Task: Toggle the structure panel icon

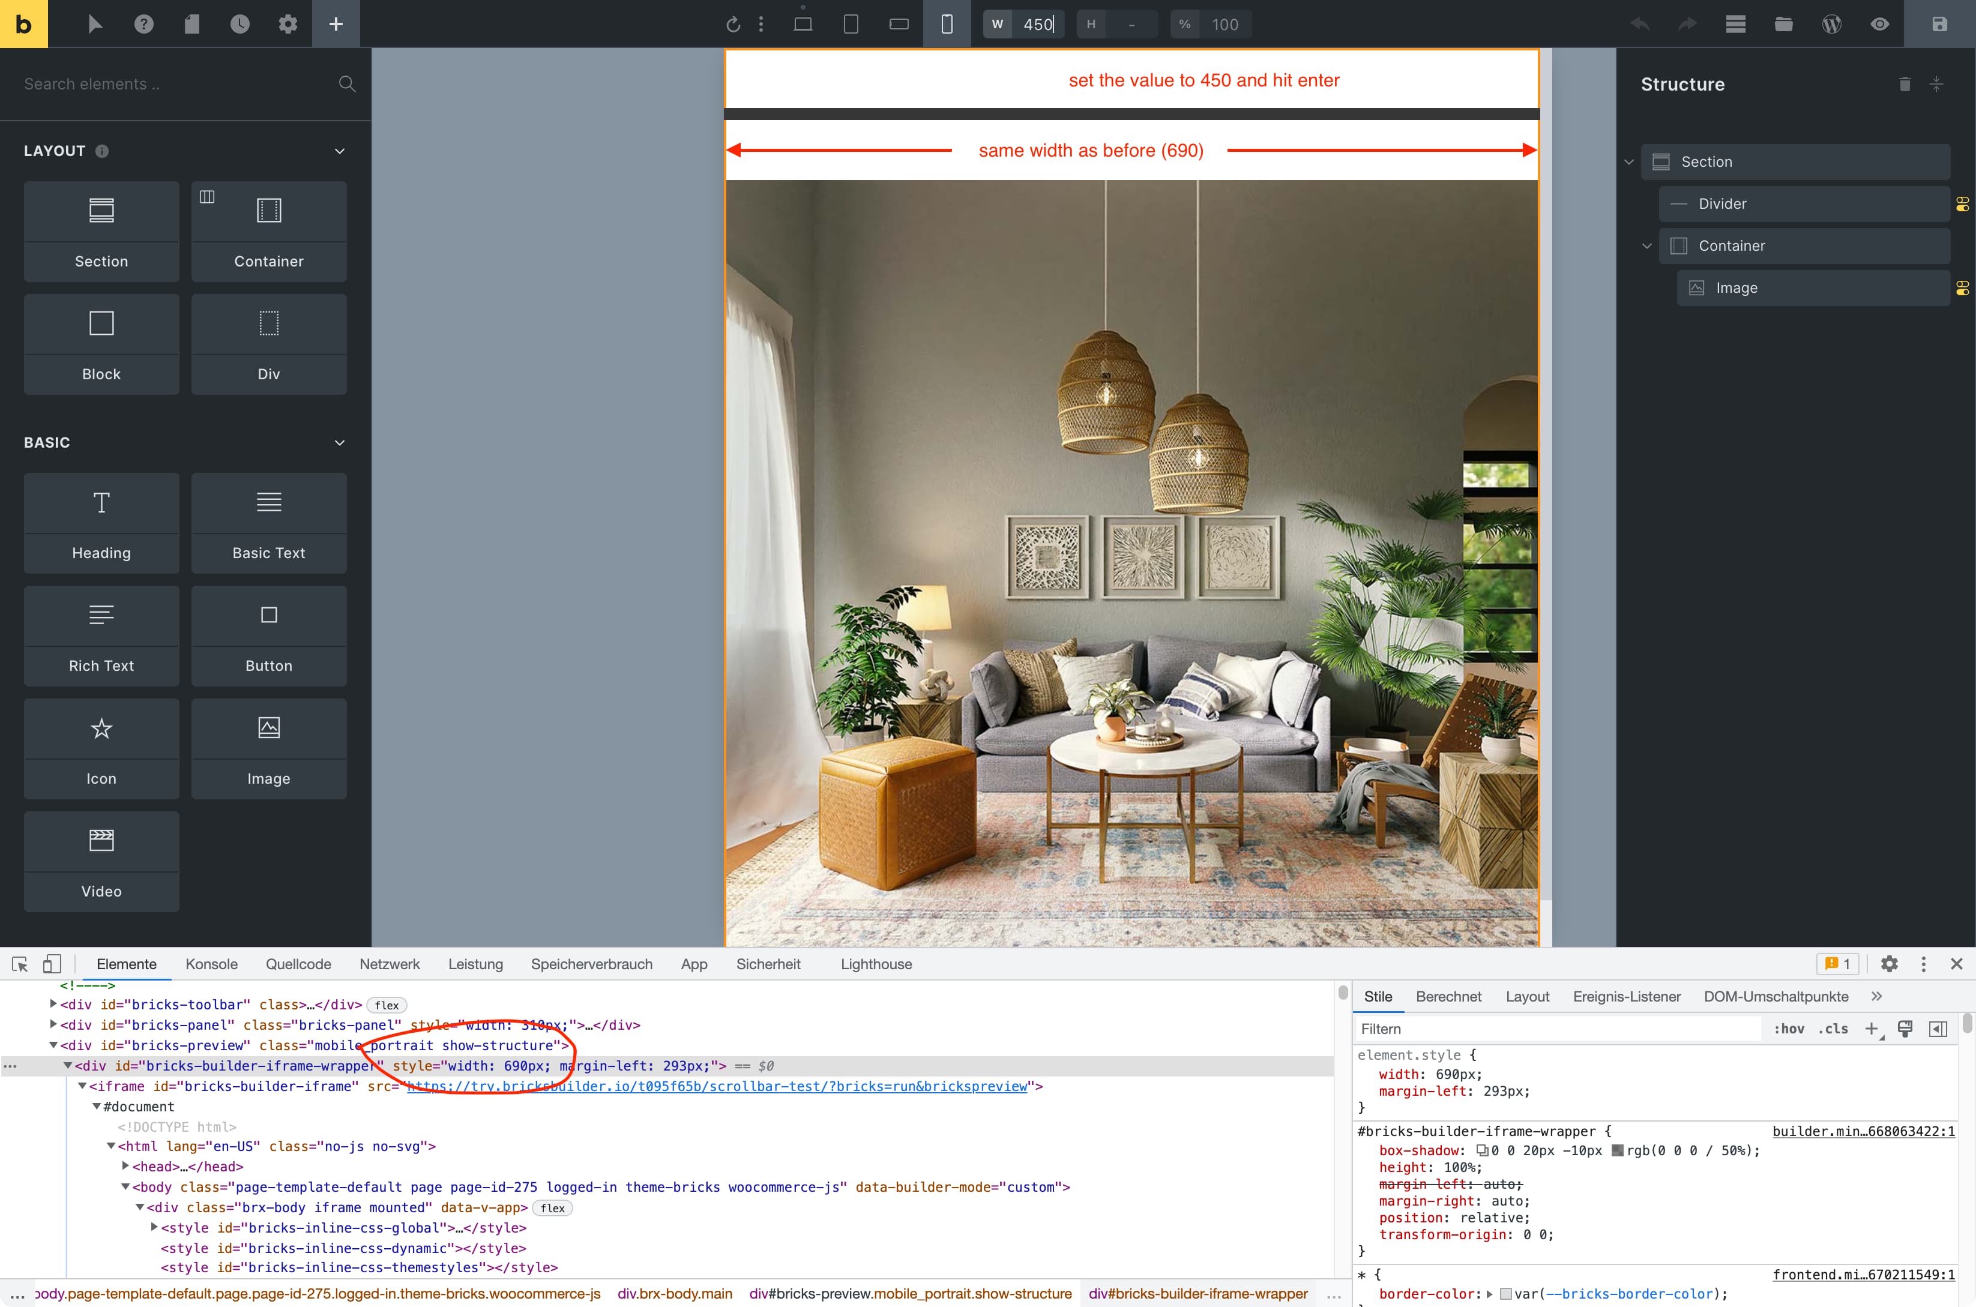Action: point(1736,24)
